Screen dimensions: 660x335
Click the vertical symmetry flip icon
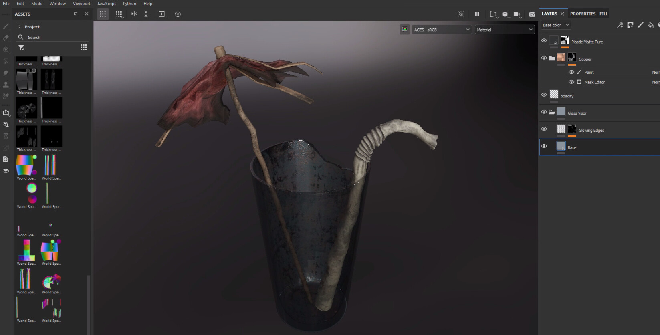146,14
